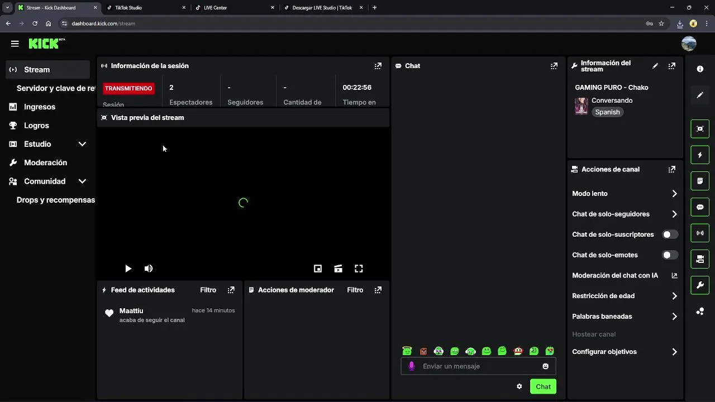Open Filtro in Feed de actividades

208,290
